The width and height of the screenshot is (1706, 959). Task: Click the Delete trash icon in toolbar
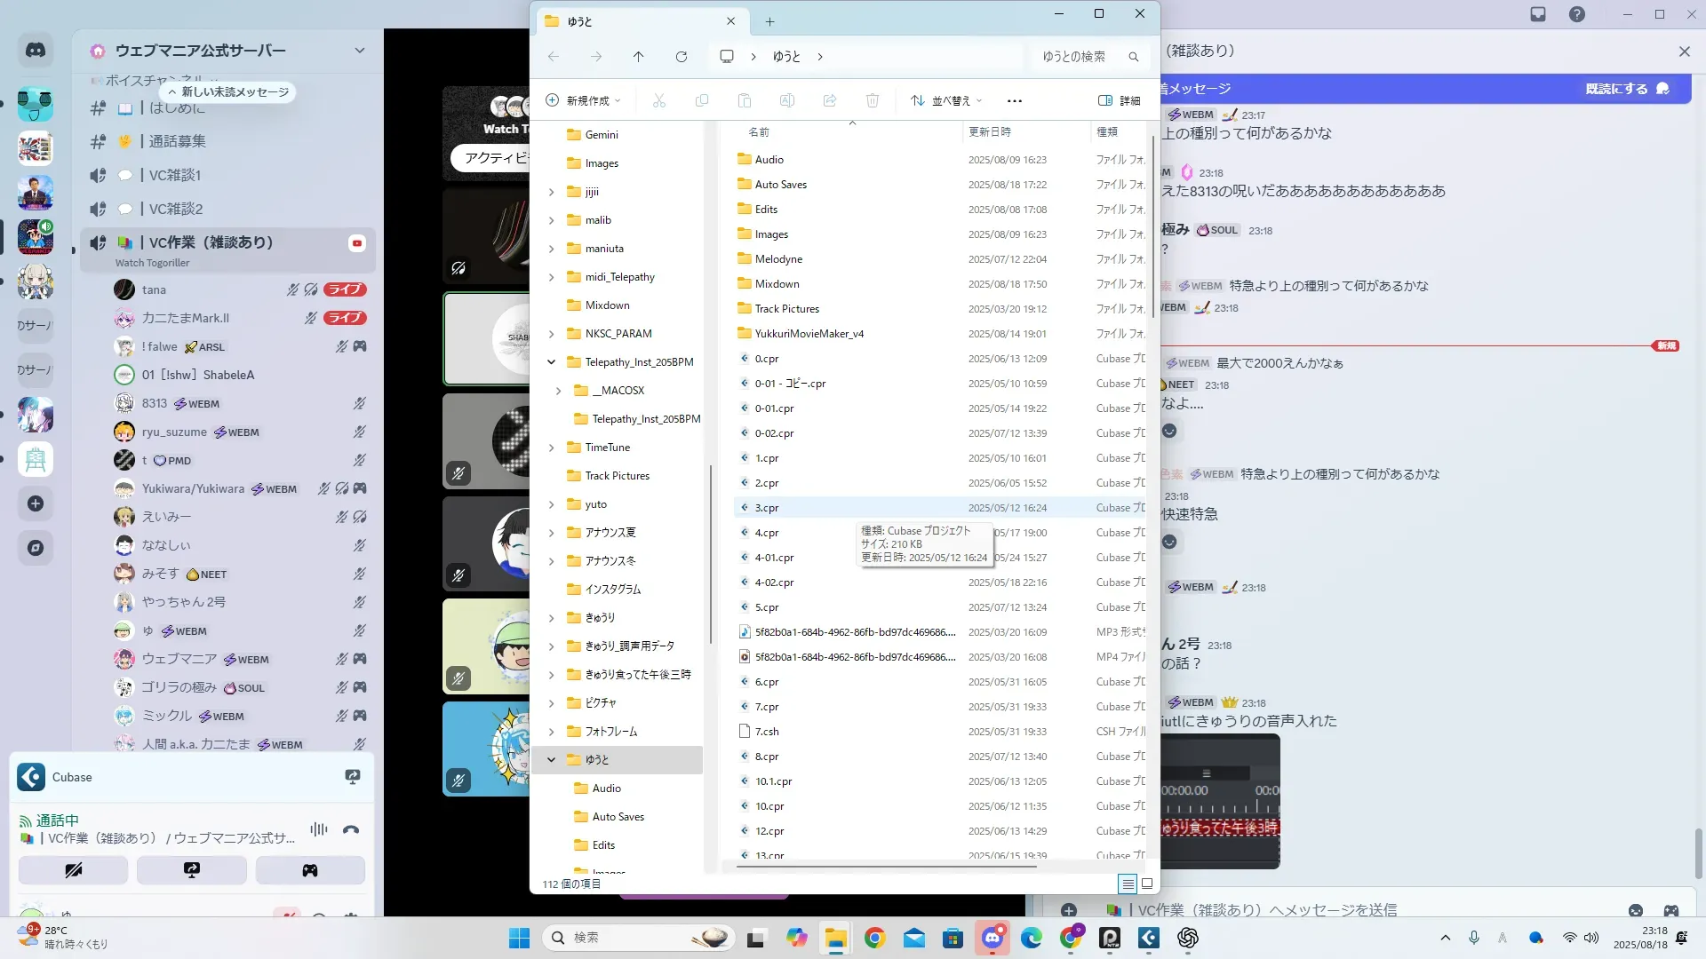872,100
